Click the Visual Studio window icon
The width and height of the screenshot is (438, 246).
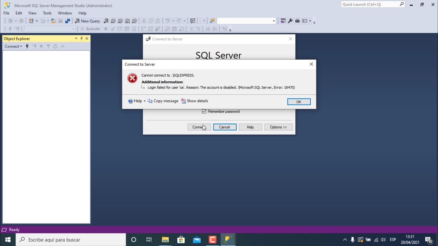(x=283, y=21)
